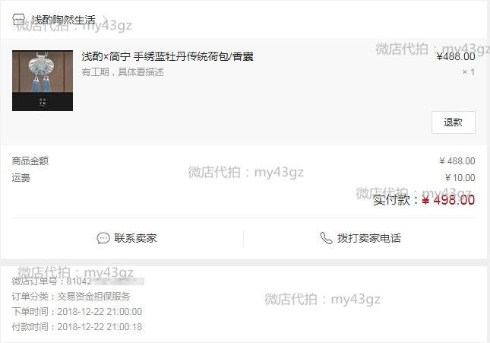Screen dimensions: 490x343
Task: Expand the chevron next to the shop name
Action: click(x=106, y=20)
